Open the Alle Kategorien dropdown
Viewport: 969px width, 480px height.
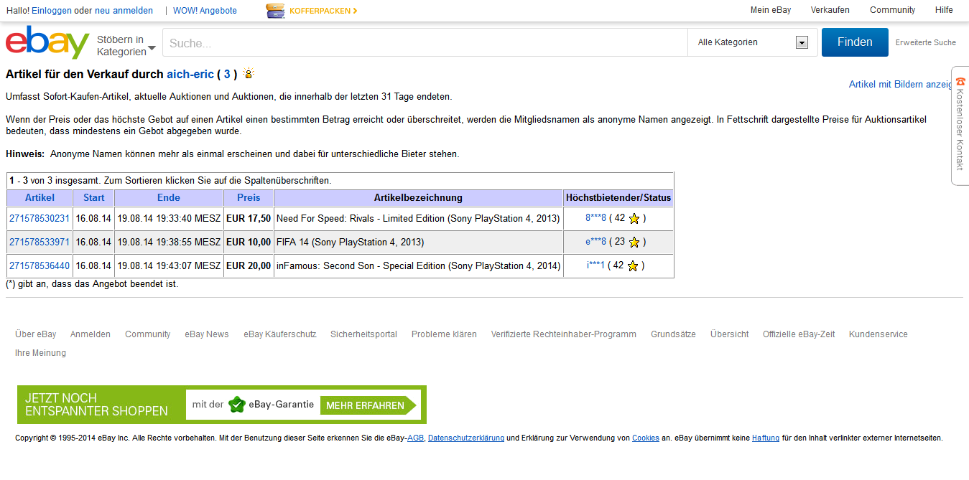coord(752,42)
